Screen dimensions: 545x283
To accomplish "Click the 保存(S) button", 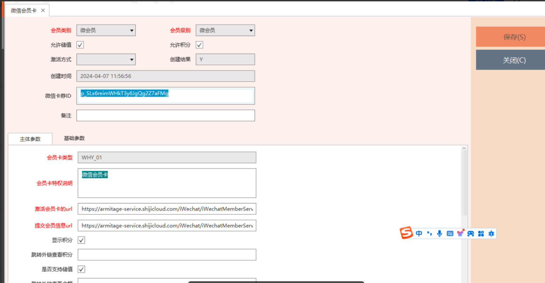I will tap(514, 37).
